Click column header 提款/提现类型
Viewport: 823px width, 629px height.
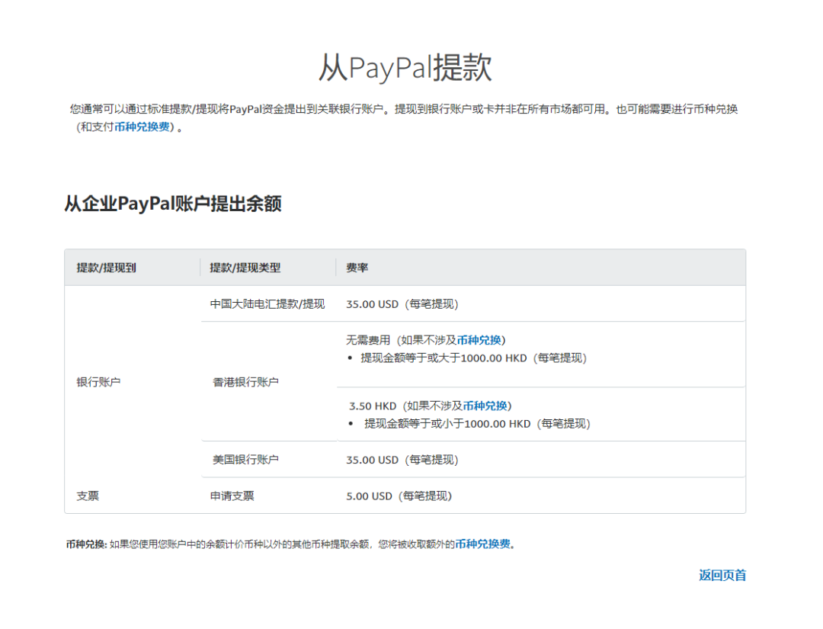coord(245,268)
